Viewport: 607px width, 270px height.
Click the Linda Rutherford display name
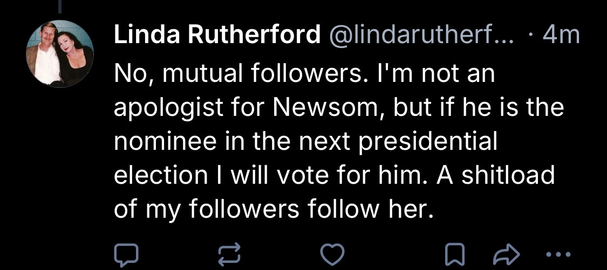pos(216,37)
